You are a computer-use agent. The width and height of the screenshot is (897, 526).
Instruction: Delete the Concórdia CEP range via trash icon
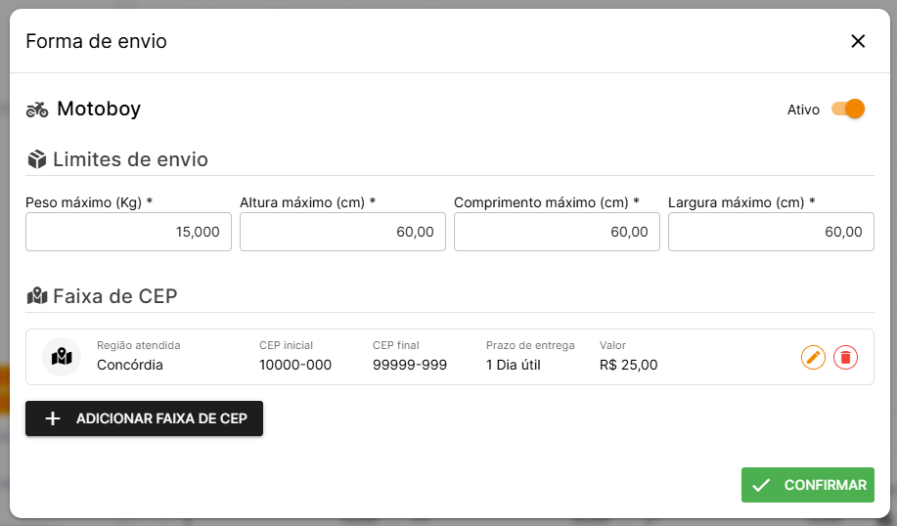[845, 357]
